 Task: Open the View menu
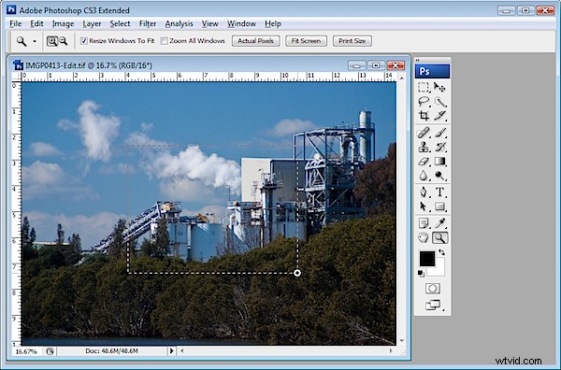[210, 24]
